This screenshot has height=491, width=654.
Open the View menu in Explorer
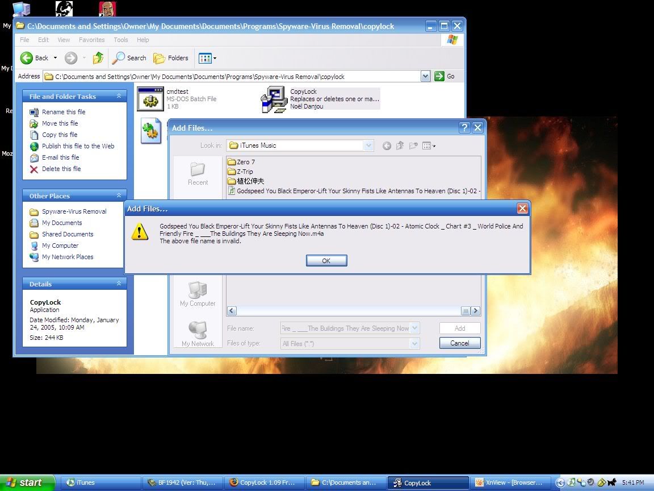click(x=64, y=40)
